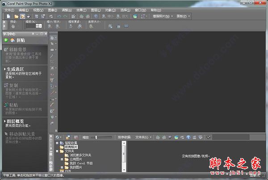Expand the 生成选区 topic
The width and height of the screenshot is (268, 180).
[x=15, y=69]
